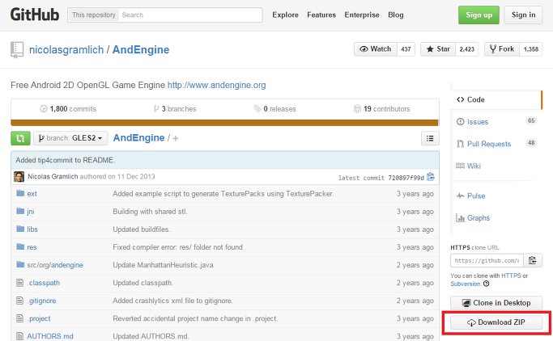The width and height of the screenshot is (553, 341).
Task: Select the Code tab in sidebar
Action: 496,99
